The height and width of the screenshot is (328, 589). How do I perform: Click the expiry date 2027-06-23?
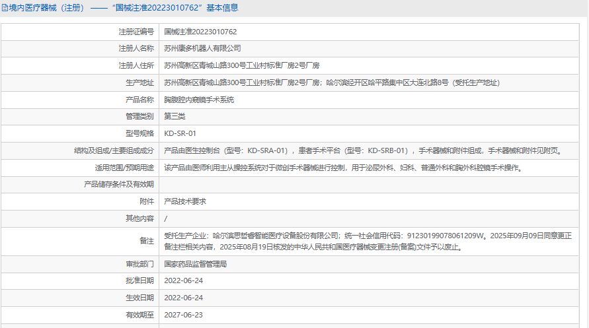pyautogui.click(x=183, y=315)
